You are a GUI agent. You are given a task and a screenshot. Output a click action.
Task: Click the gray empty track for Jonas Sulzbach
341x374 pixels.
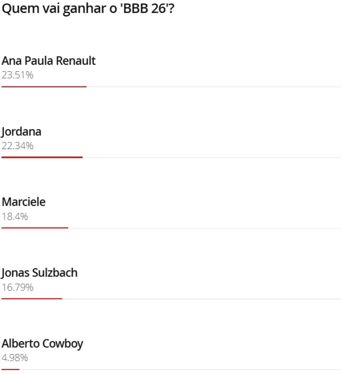202,298
